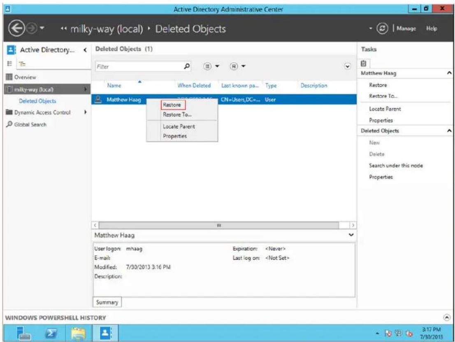This screenshot has width=455, height=342.
Task: Click the magnifier search icon in the Filter box
Action: [x=187, y=66]
